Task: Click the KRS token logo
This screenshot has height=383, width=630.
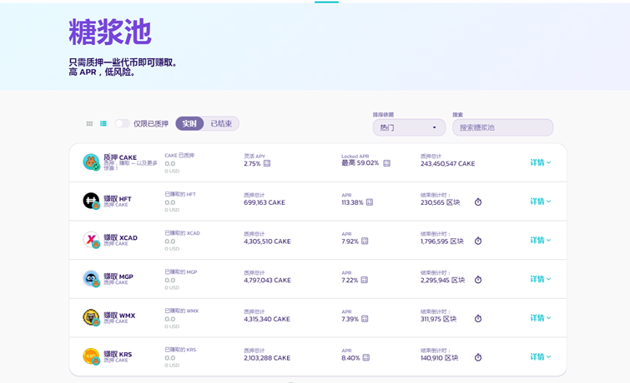Action: pyautogui.click(x=91, y=356)
